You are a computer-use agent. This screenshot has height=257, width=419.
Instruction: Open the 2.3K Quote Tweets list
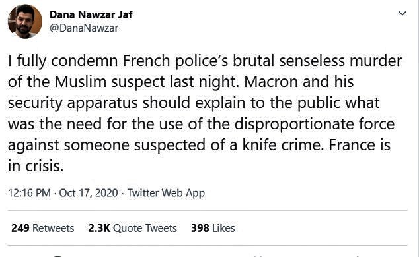tap(133, 228)
